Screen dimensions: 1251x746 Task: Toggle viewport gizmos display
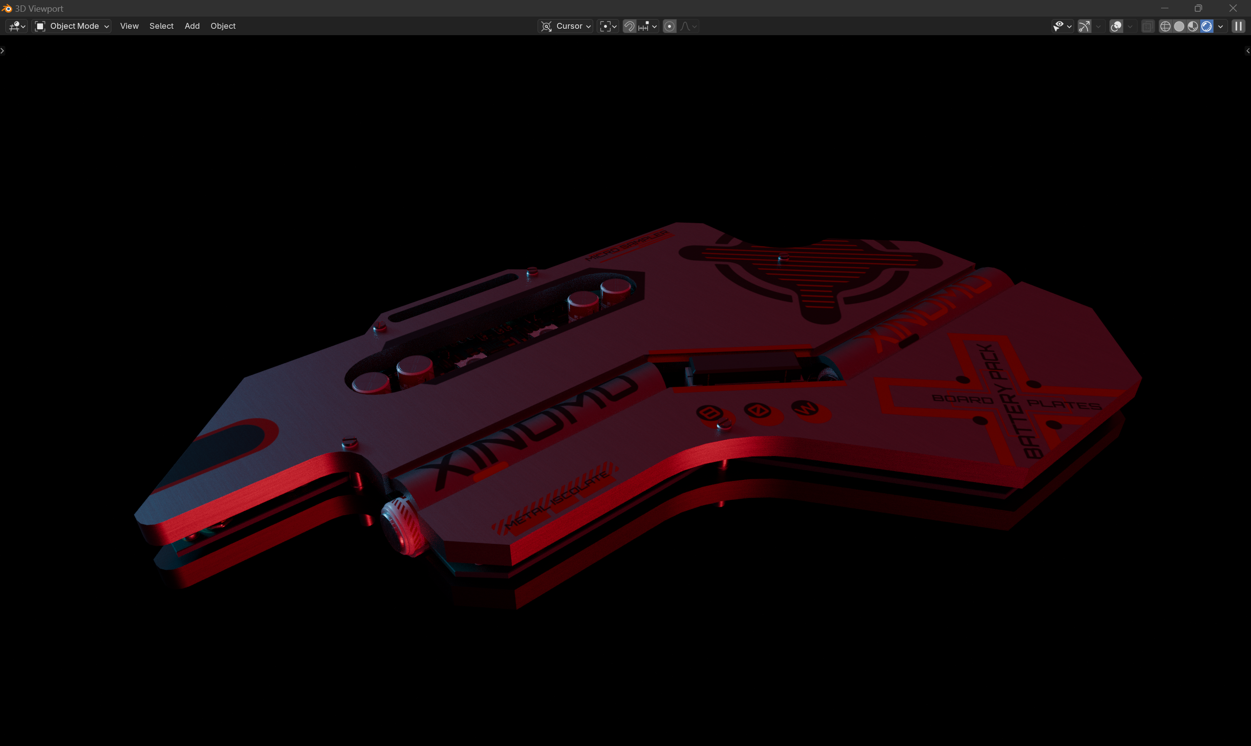coord(1084,26)
